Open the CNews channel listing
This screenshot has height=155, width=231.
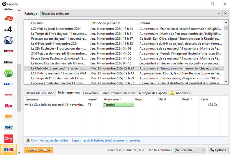point(8,51)
